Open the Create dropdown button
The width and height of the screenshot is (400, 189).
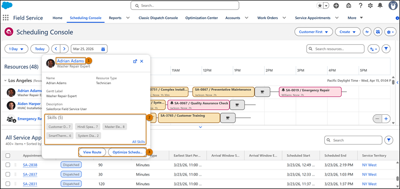tap(348, 32)
